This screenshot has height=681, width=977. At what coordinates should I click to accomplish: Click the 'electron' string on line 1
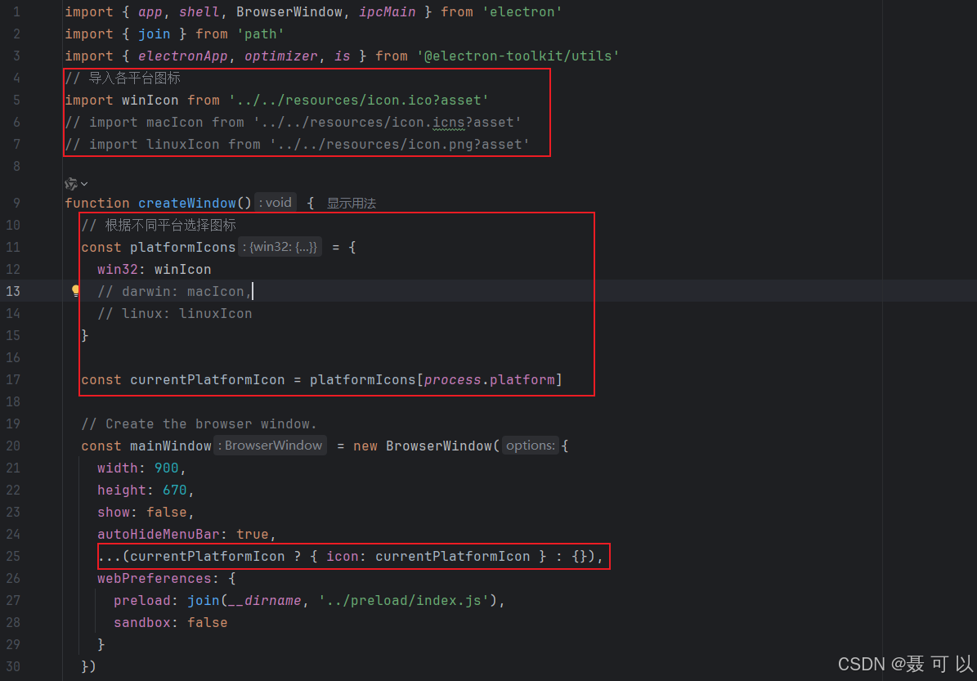tap(522, 11)
